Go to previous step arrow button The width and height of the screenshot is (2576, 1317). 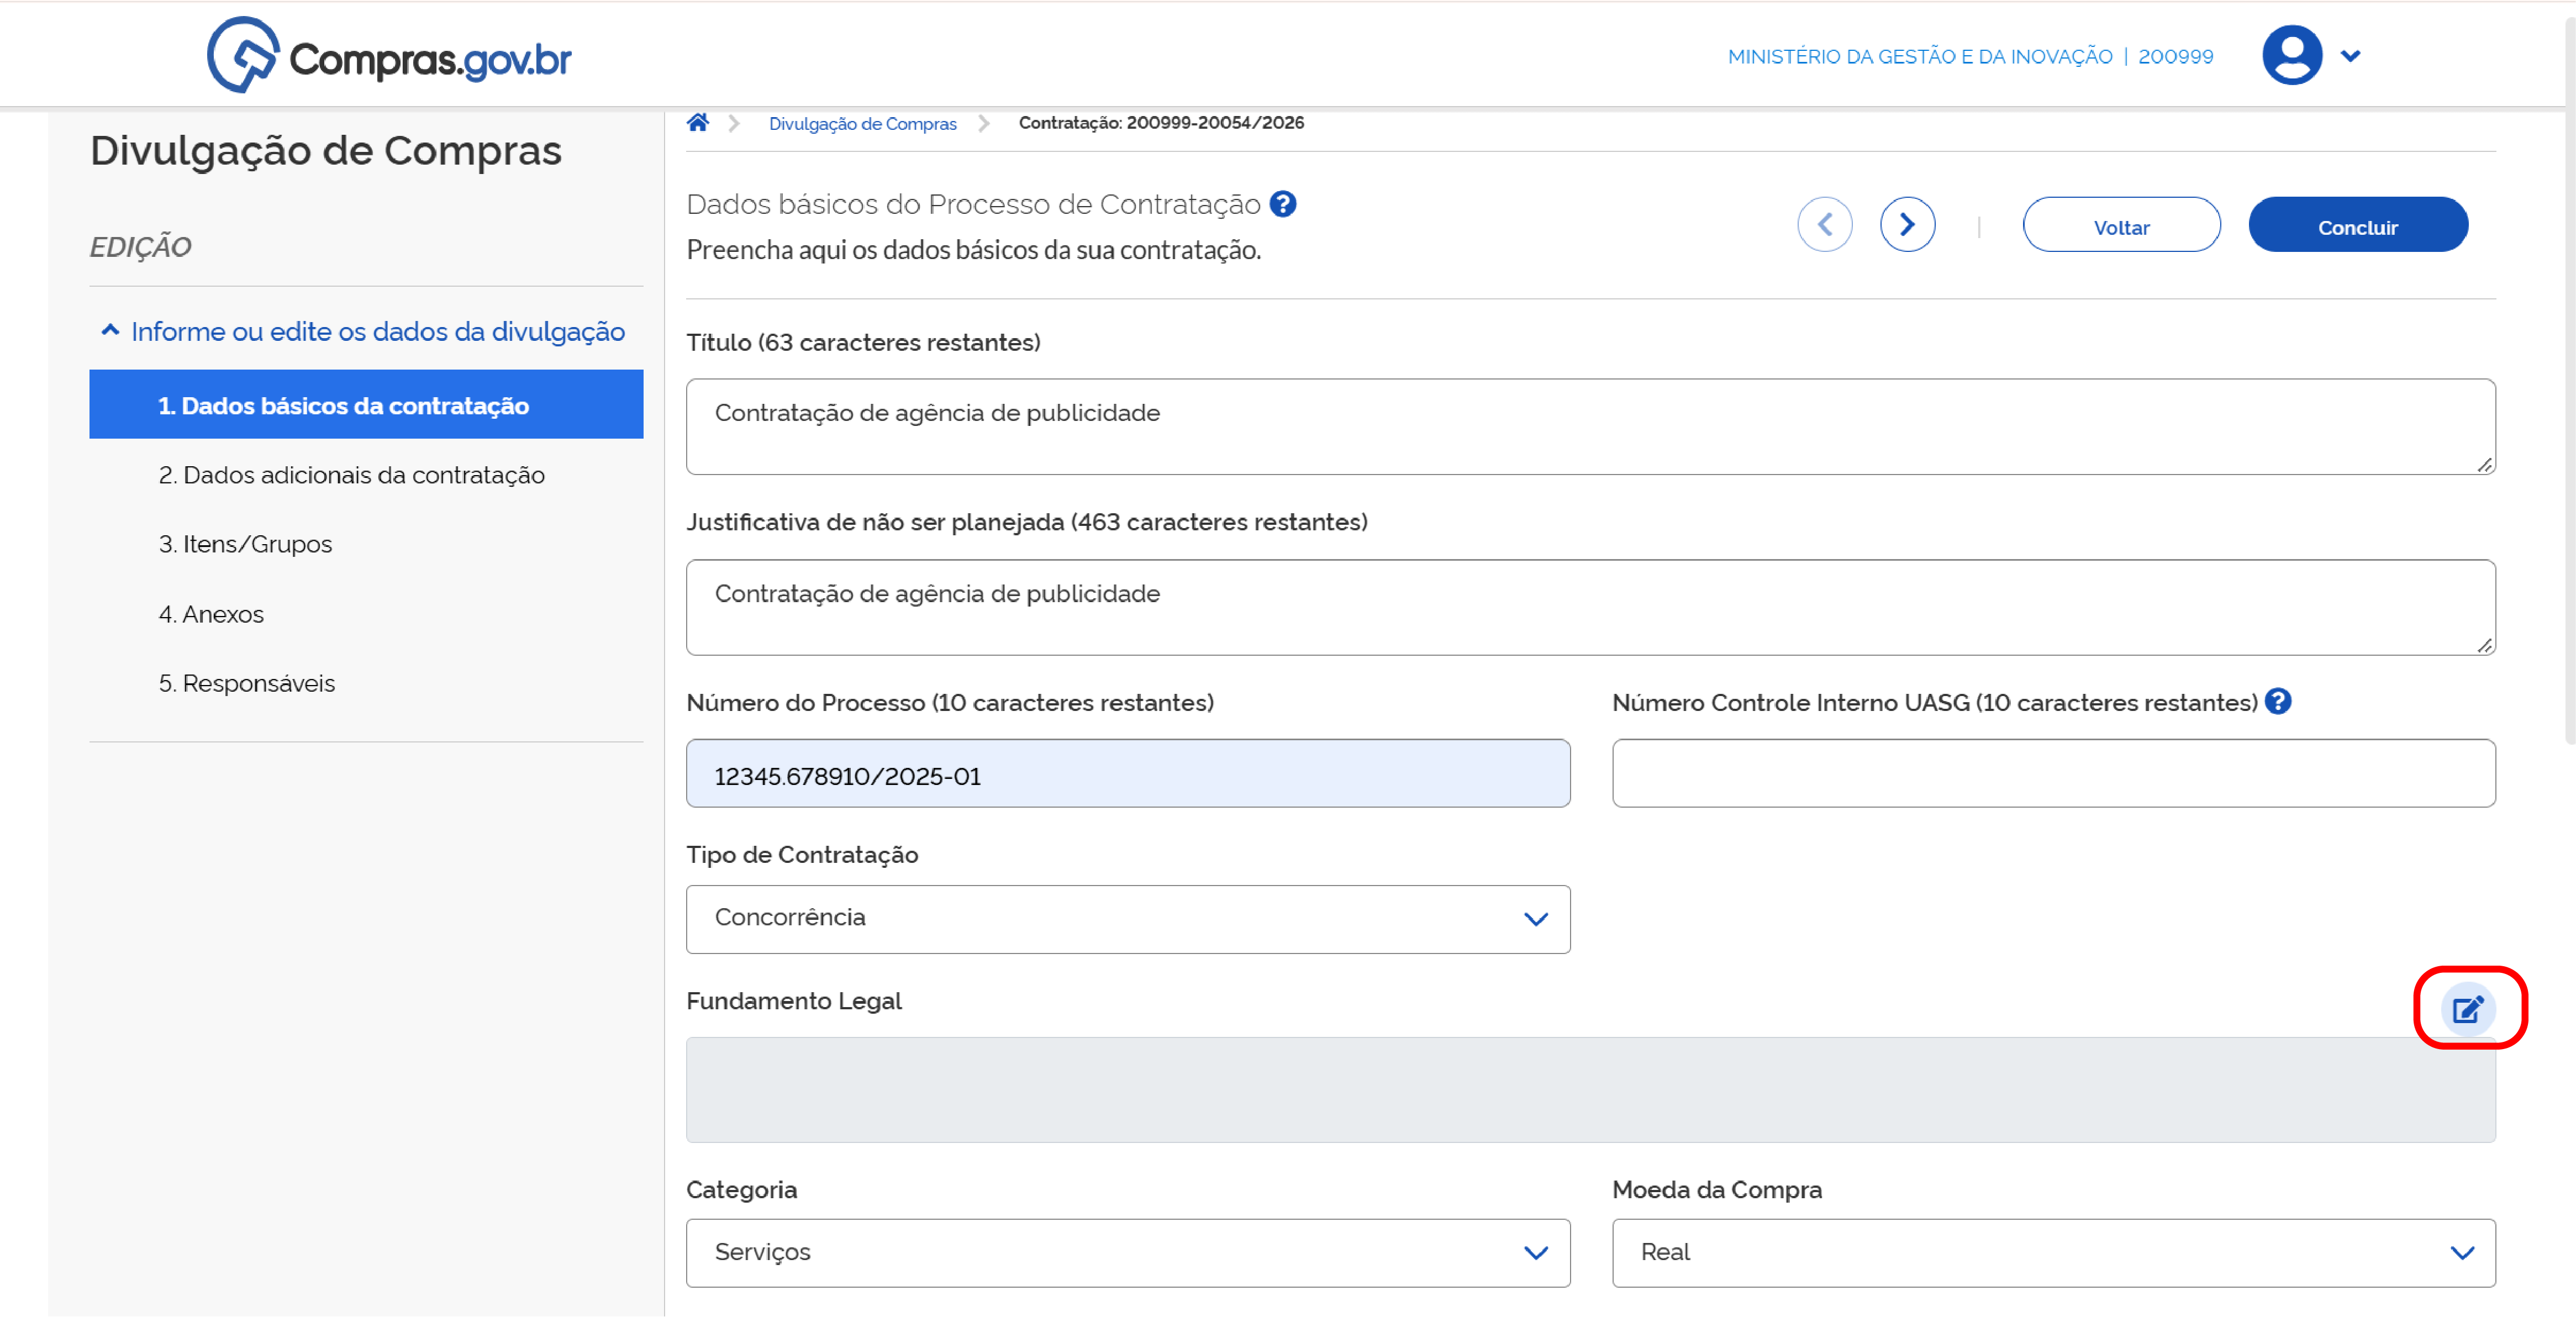pos(1825,224)
